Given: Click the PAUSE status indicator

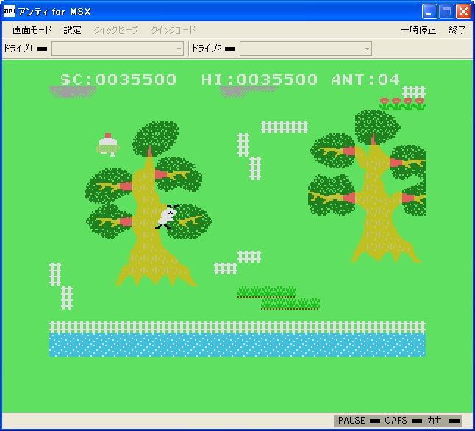Looking at the screenshot, I should [x=375, y=421].
